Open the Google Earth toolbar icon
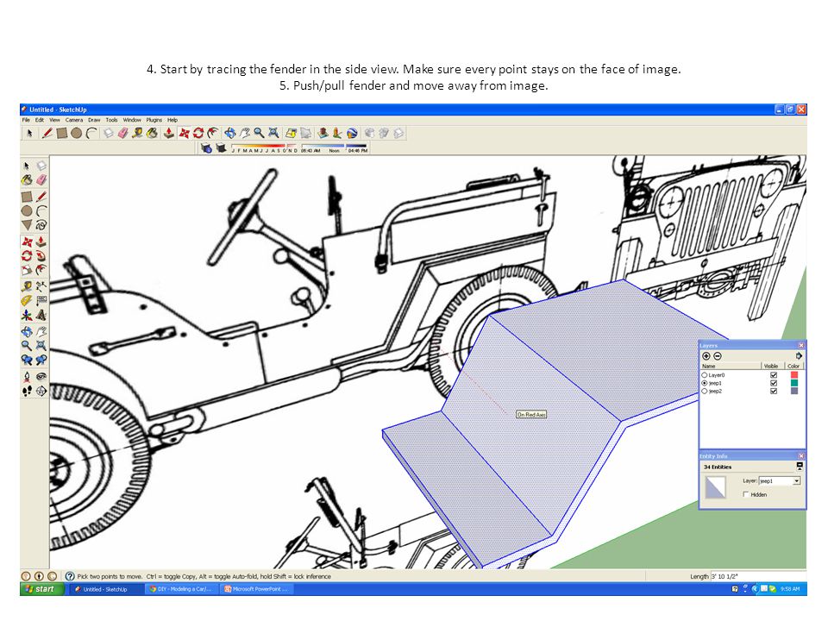828x621 pixels. click(x=352, y=133)
